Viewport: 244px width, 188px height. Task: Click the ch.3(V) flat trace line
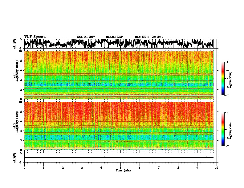pyautogui.click(x=119, y=157)
